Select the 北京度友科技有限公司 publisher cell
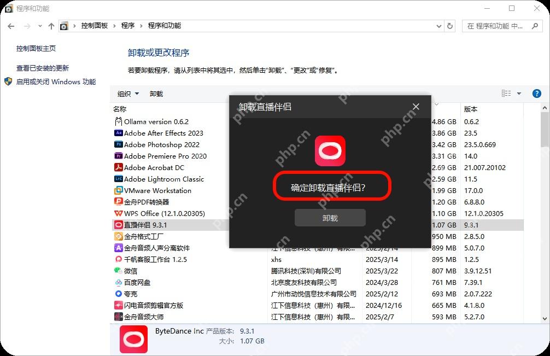Screen dimensions: 550x356 304,282
